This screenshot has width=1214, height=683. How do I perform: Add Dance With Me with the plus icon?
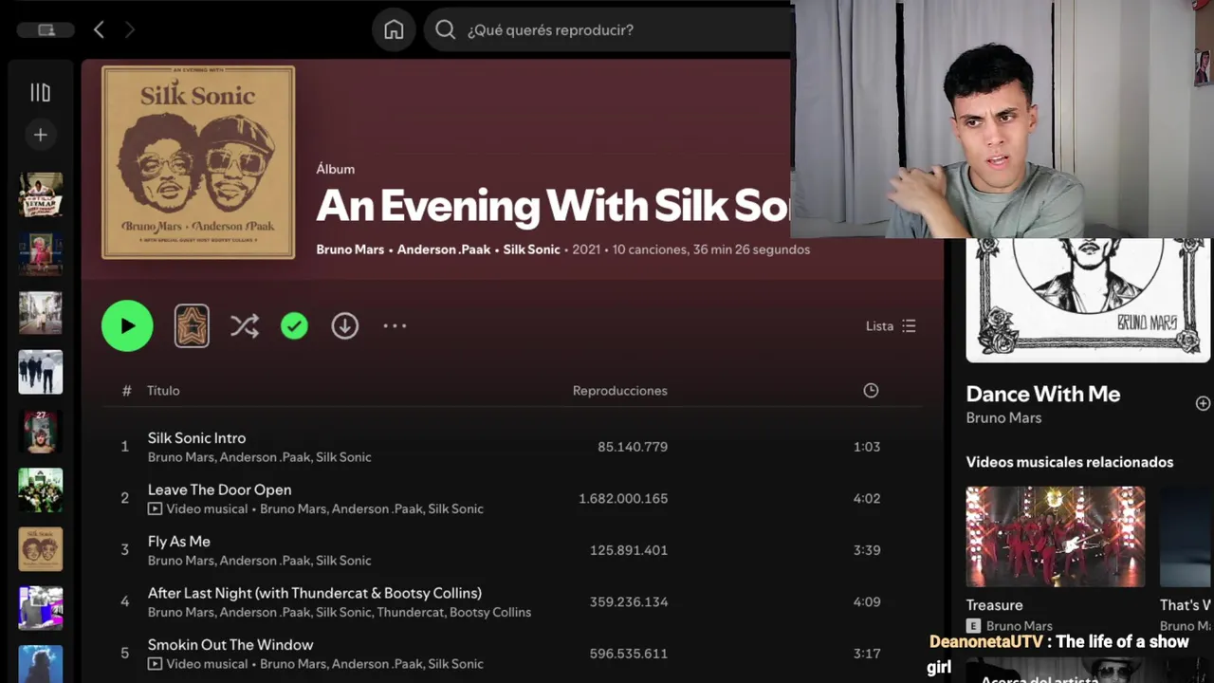pos(1203,403)
